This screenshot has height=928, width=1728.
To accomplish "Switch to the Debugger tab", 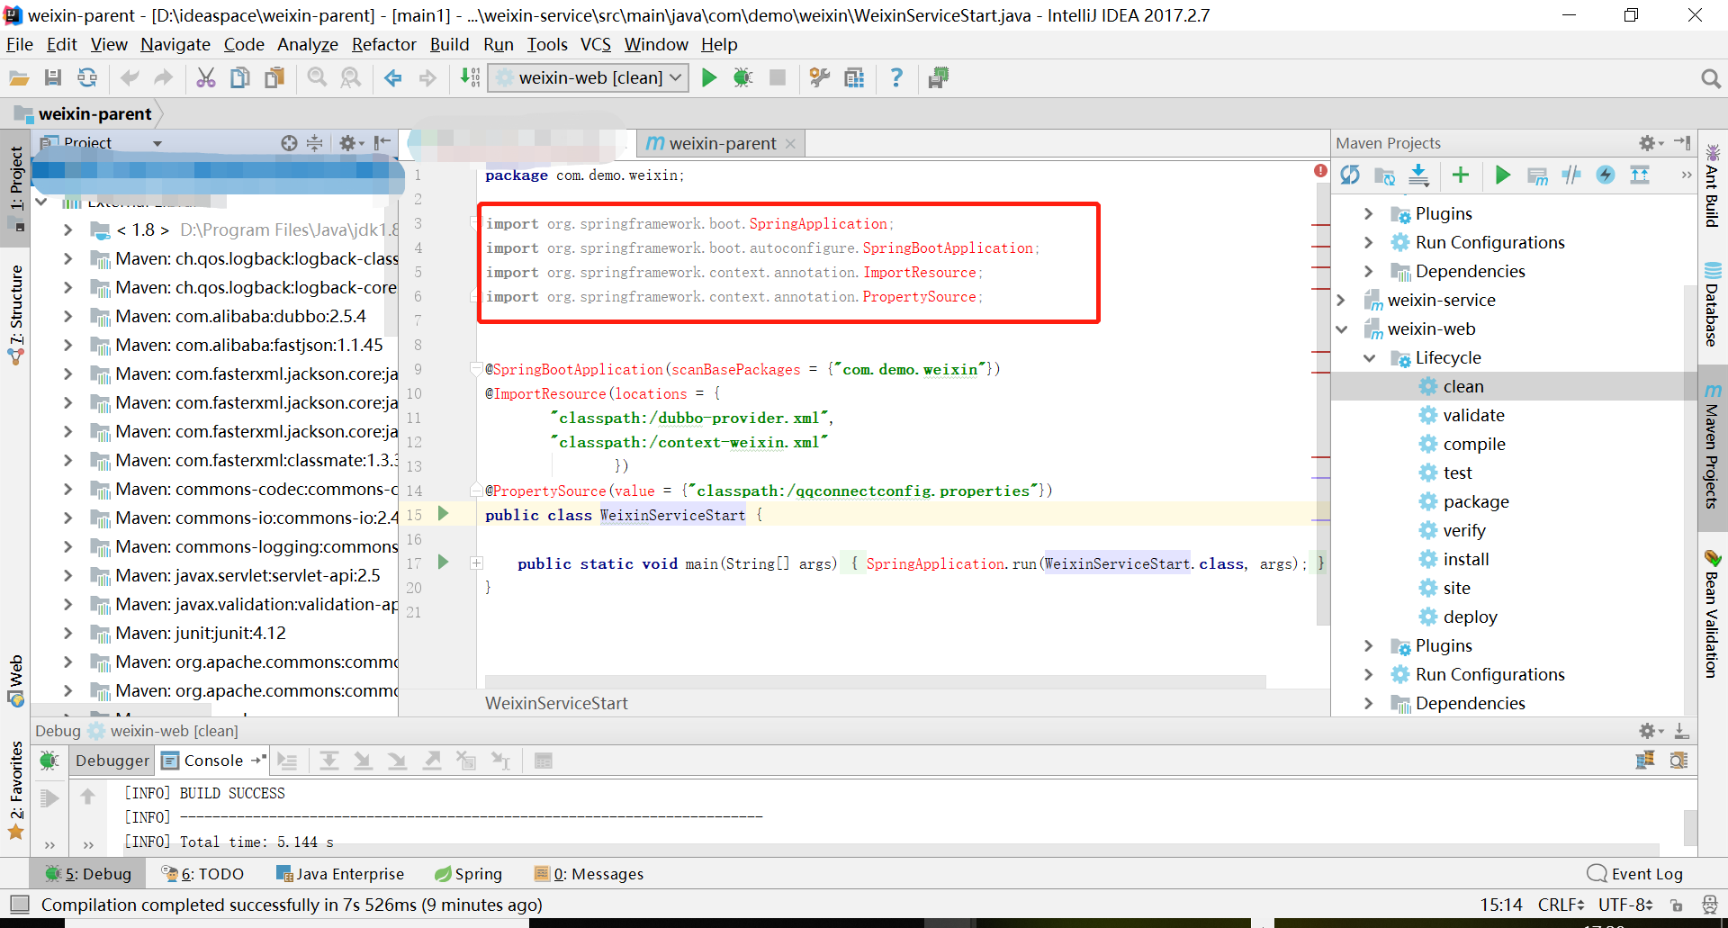I will click(x=112, y=761).
